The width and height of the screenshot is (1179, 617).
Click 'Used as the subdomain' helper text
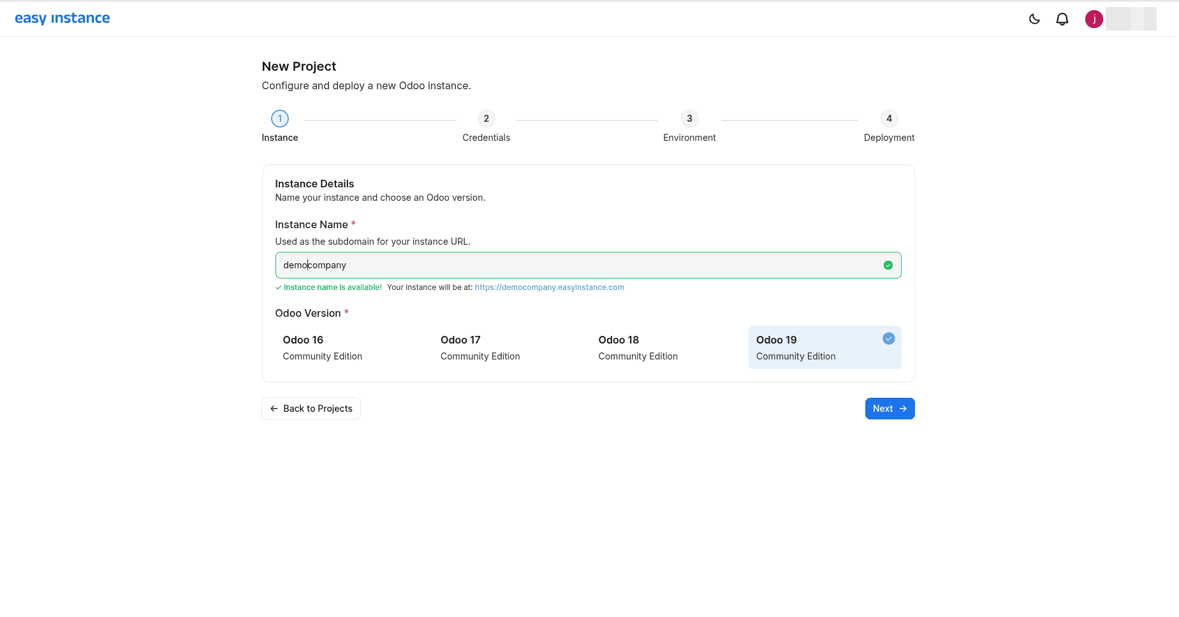[x=373, y=242]
